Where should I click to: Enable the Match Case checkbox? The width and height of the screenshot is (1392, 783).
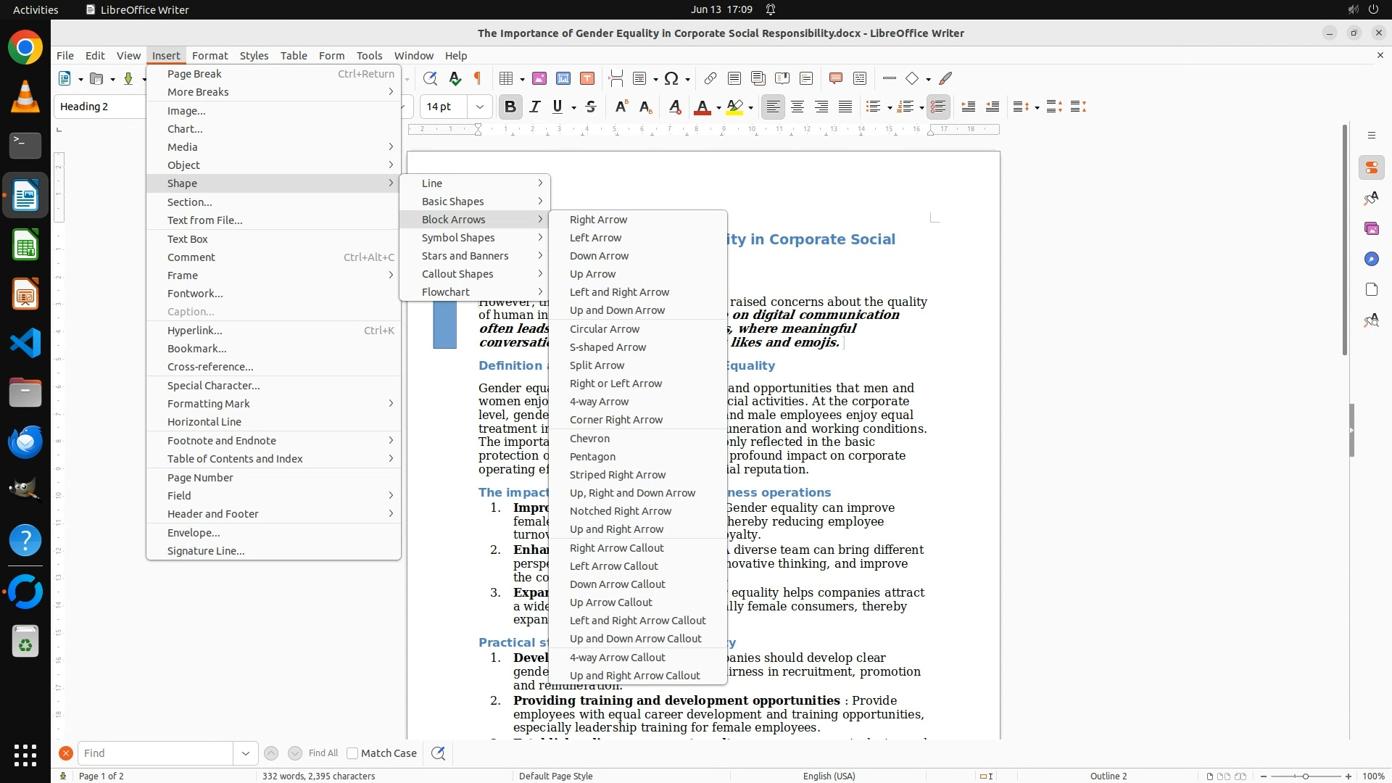point(352,753)
